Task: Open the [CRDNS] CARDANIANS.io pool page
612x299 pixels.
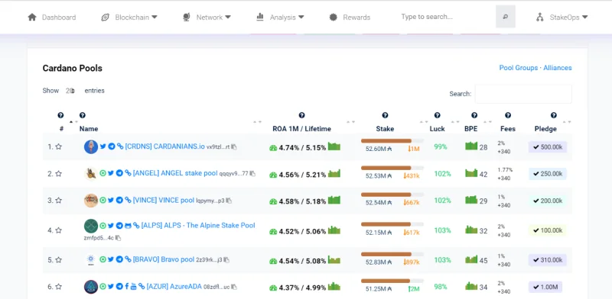Action: (164, 146)
